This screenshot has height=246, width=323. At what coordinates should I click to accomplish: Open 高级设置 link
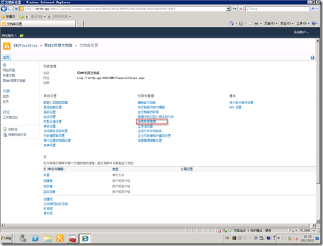(49, 112)
